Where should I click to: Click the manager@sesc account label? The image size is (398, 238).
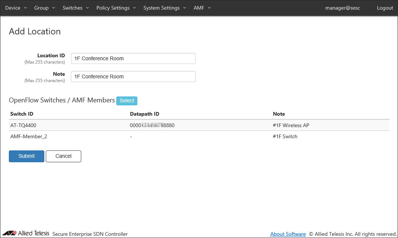(x=342, y=8)
